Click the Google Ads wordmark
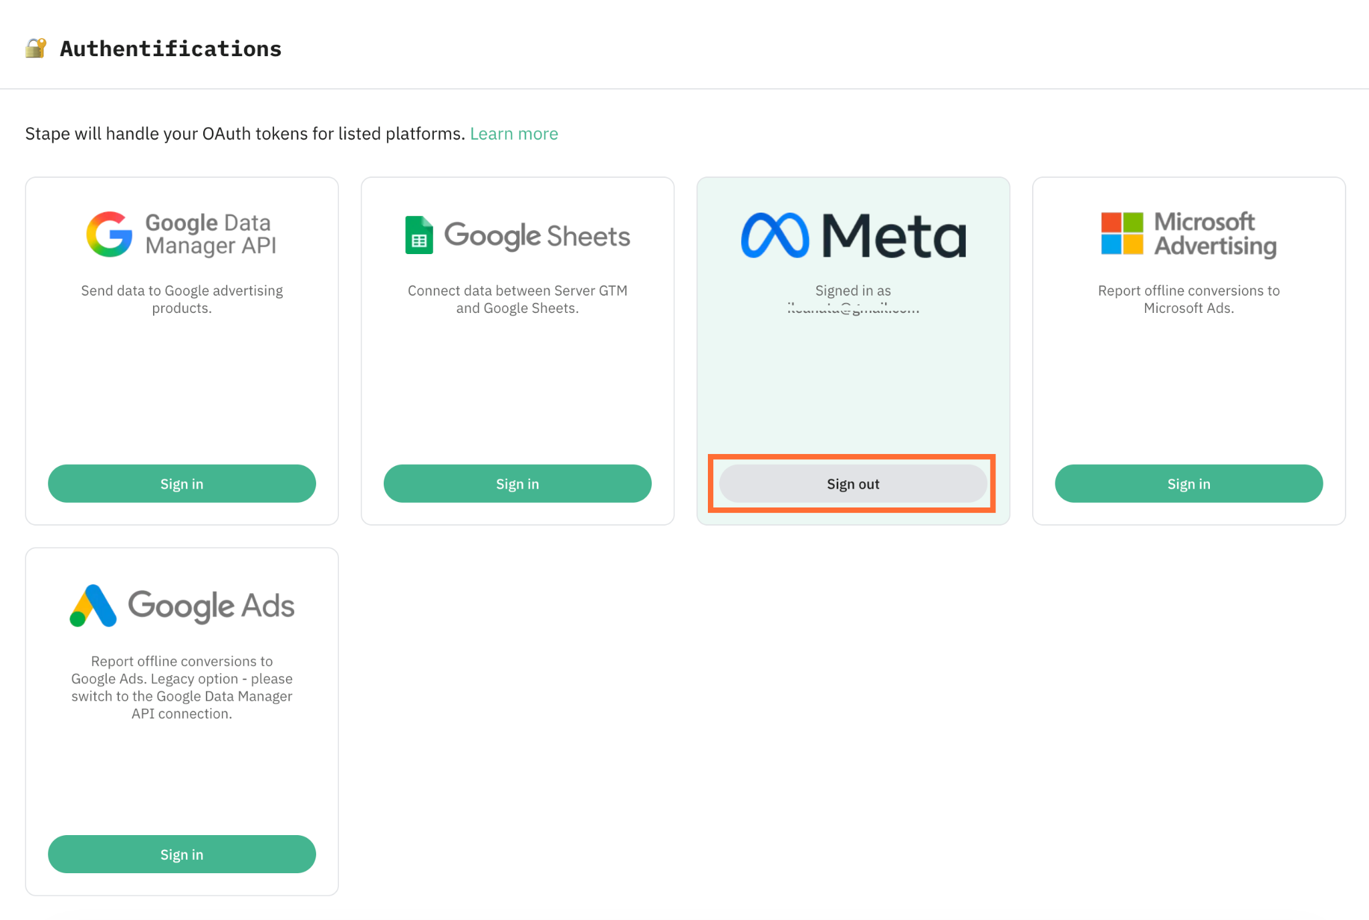The height and width of the screenshot is (920, 1369). (x=211, y=606)
